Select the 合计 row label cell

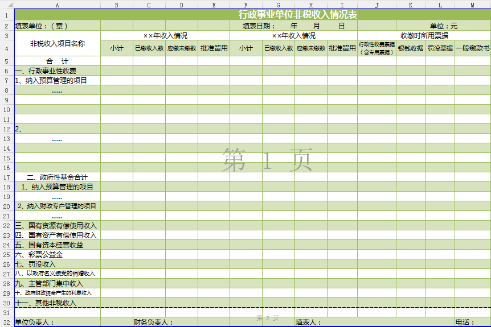(x=57, y=61)
